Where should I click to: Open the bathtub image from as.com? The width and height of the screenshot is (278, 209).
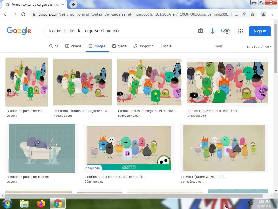point(42,148)
